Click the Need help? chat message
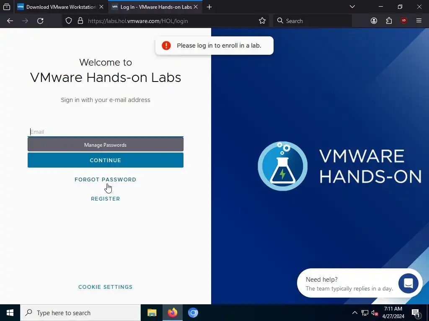 click(349, 284)
